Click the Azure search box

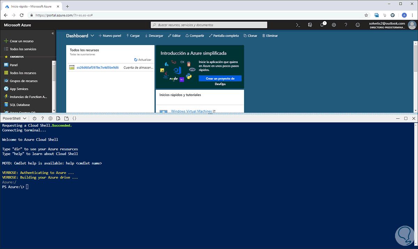pyautogui.click(x=209, y=25)
